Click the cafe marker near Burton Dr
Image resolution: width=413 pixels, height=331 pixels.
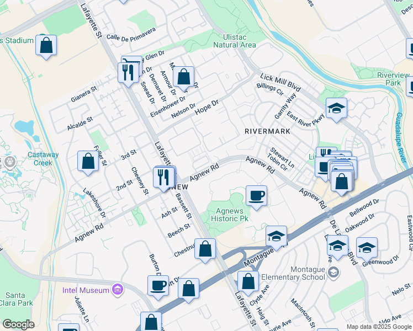point(158,285)
